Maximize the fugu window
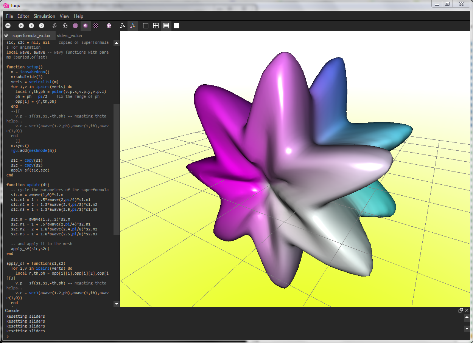 point(447,4)
